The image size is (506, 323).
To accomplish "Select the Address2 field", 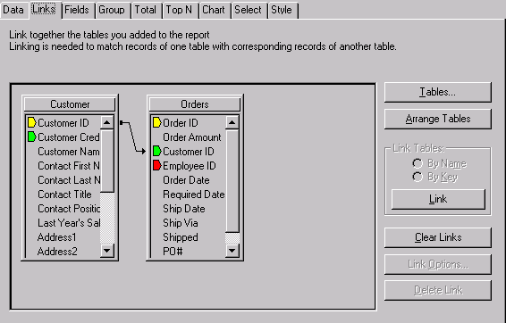I will (x=57, y=252).
